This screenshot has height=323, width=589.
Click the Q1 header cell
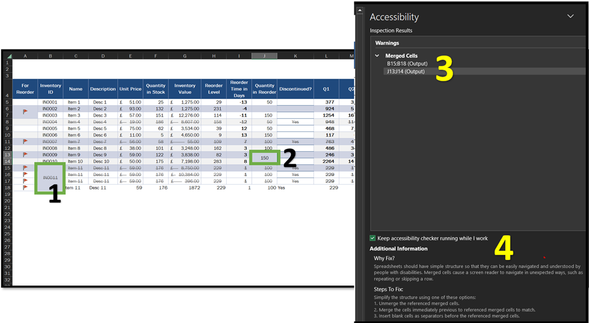point(326,89)
